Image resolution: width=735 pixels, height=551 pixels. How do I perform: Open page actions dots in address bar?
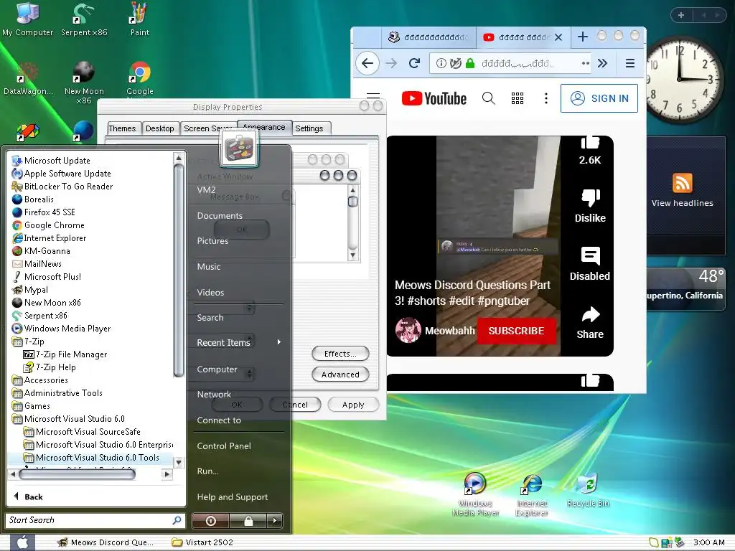586,63
